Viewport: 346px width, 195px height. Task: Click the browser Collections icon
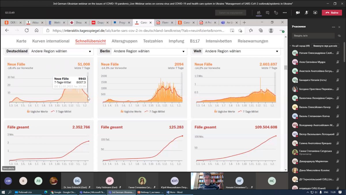coord(261,30)
